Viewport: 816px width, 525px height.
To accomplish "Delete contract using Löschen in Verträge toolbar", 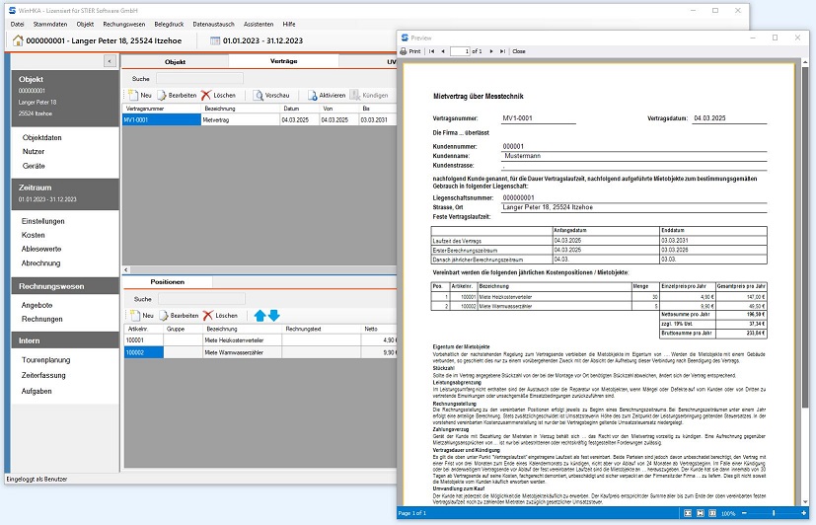I will pyautogui.click(x=219, y=95).
